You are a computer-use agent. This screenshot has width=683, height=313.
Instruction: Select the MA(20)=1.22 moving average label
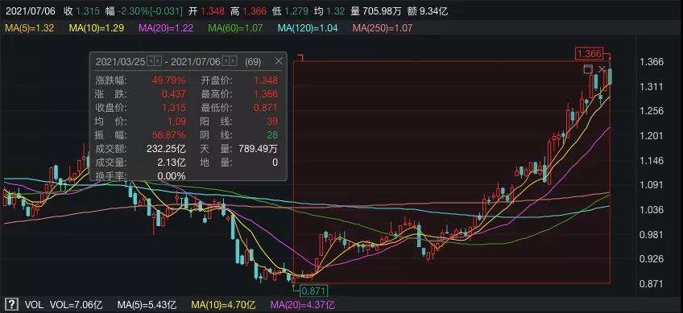pyautogui.click(x=166, y=28)
